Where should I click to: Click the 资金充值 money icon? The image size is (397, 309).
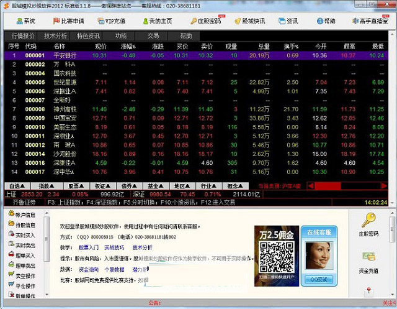click(368, 256)
